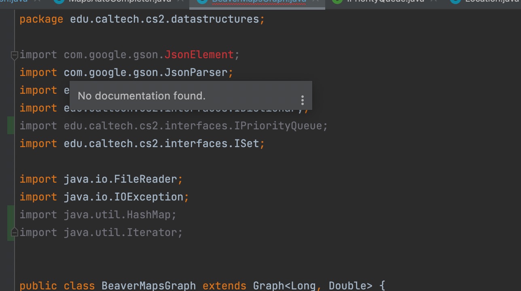The height and width of the screenshot is (291, 521).
Task: Click the "No documentation found." popup text
Action: click(x=142, y=96)
